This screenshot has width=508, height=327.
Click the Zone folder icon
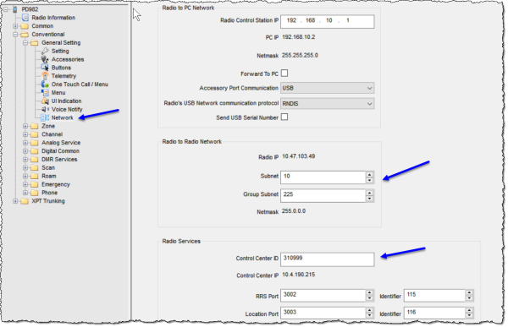pos(35,126)
